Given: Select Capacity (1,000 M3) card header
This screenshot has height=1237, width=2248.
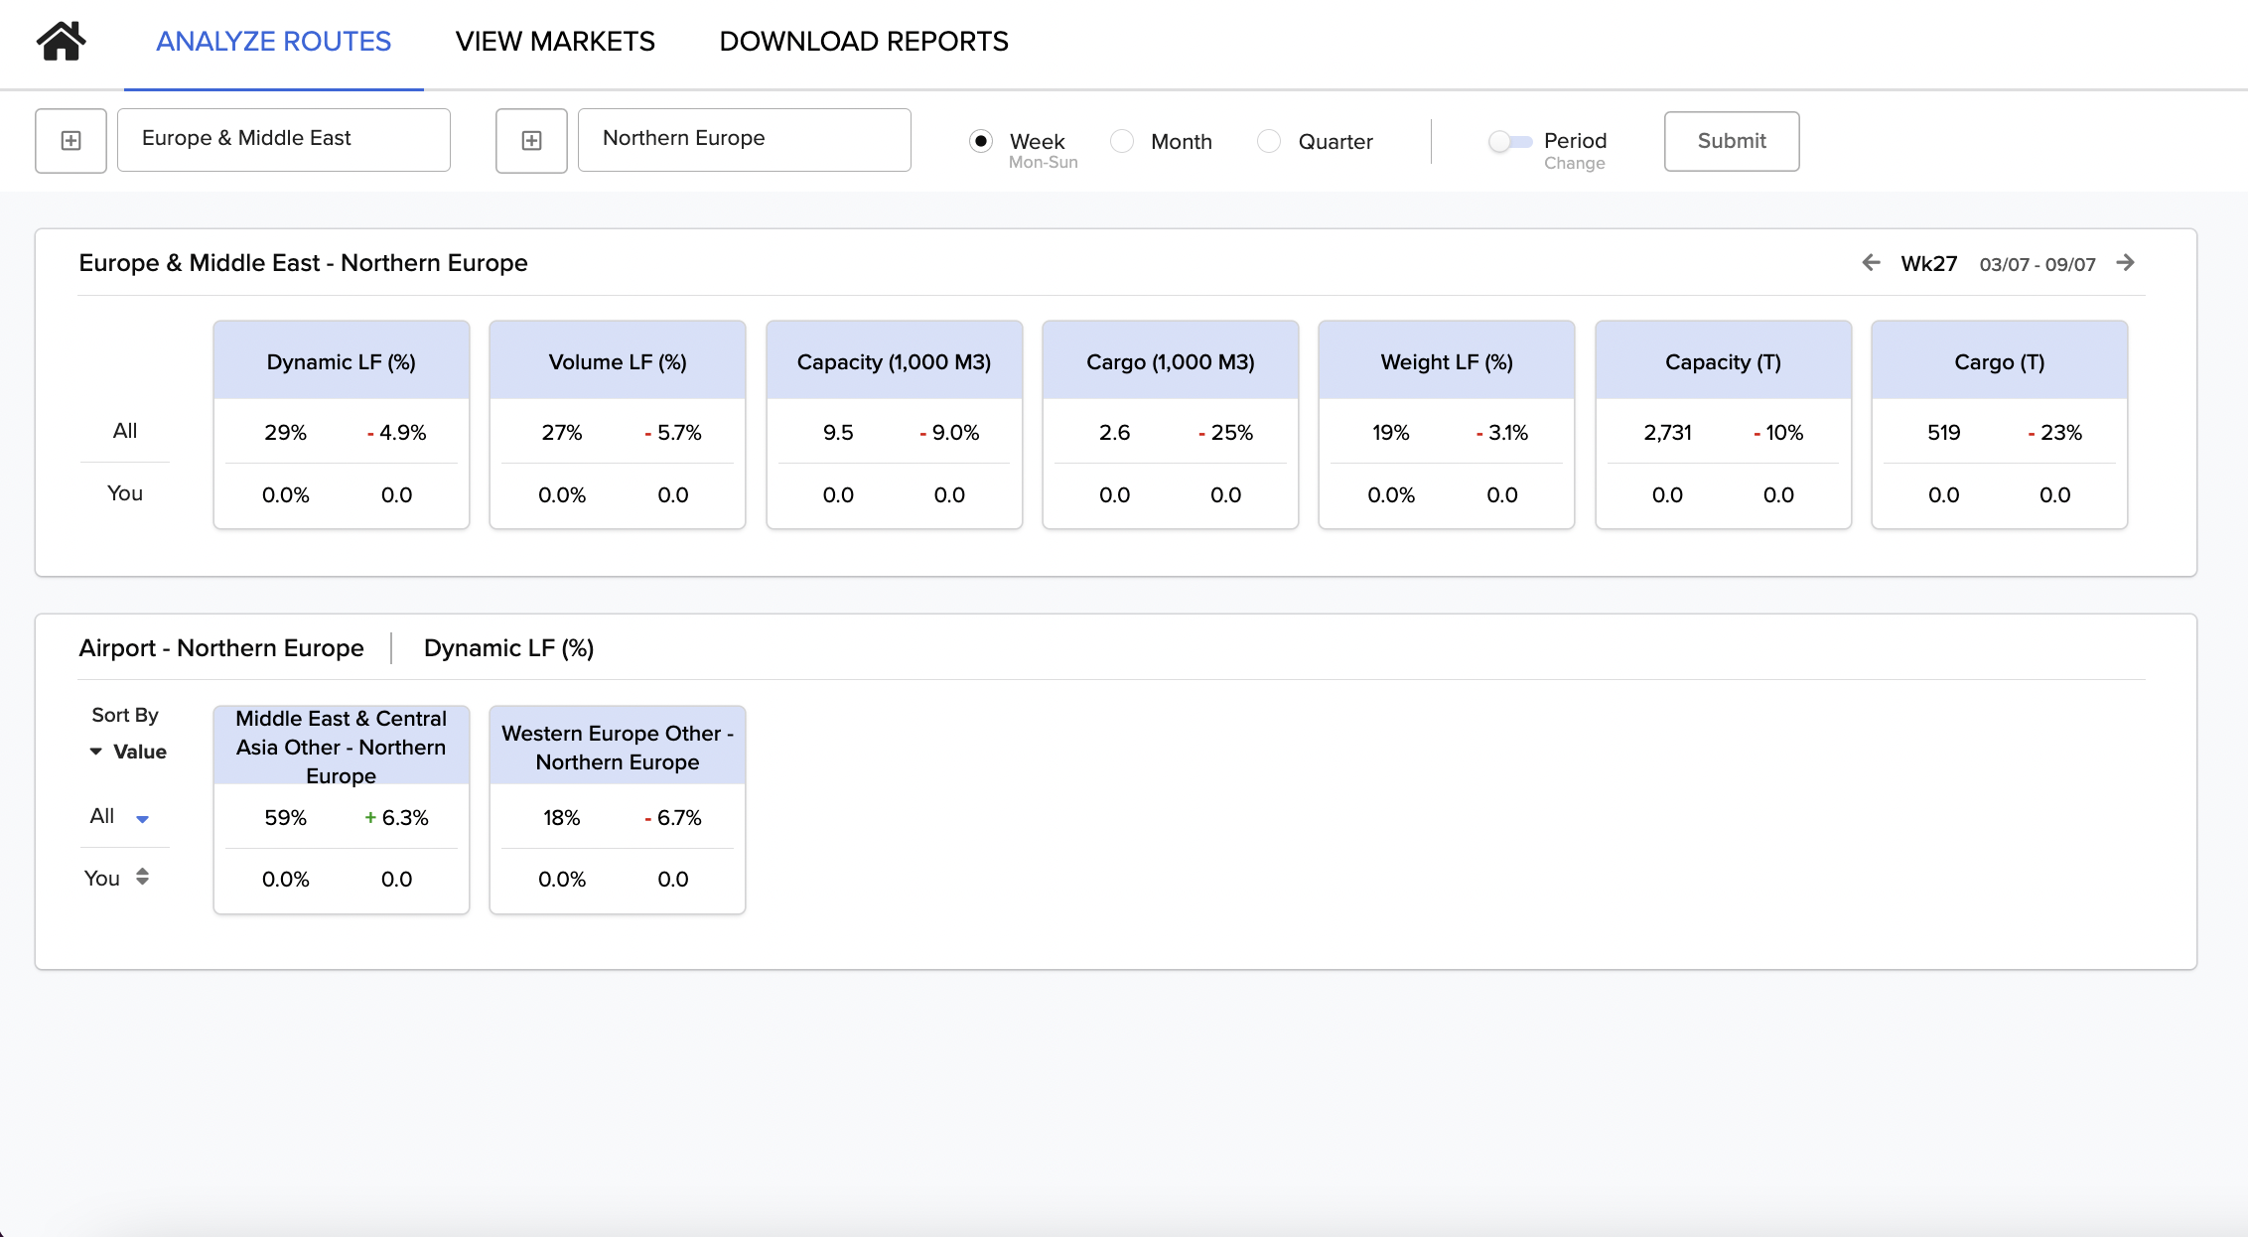Looking at the screenshot, I should pyautogui.click(x=895, y=361).
